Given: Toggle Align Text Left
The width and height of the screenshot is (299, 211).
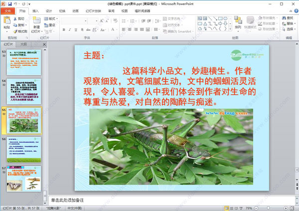Looking at the screenshot, I should [x=124, y=29].
